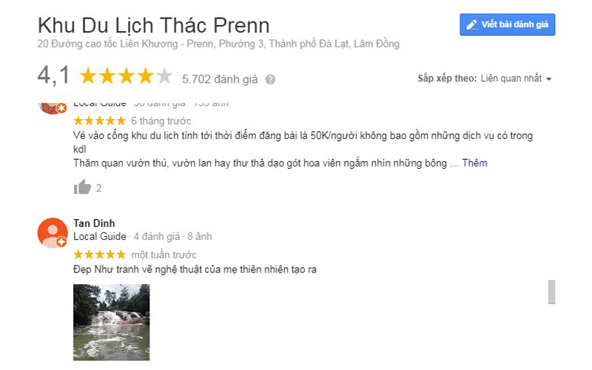The image size is (592, 370).
Task: Like the review with the thumbs-up icon
Action: click(82, 187)
